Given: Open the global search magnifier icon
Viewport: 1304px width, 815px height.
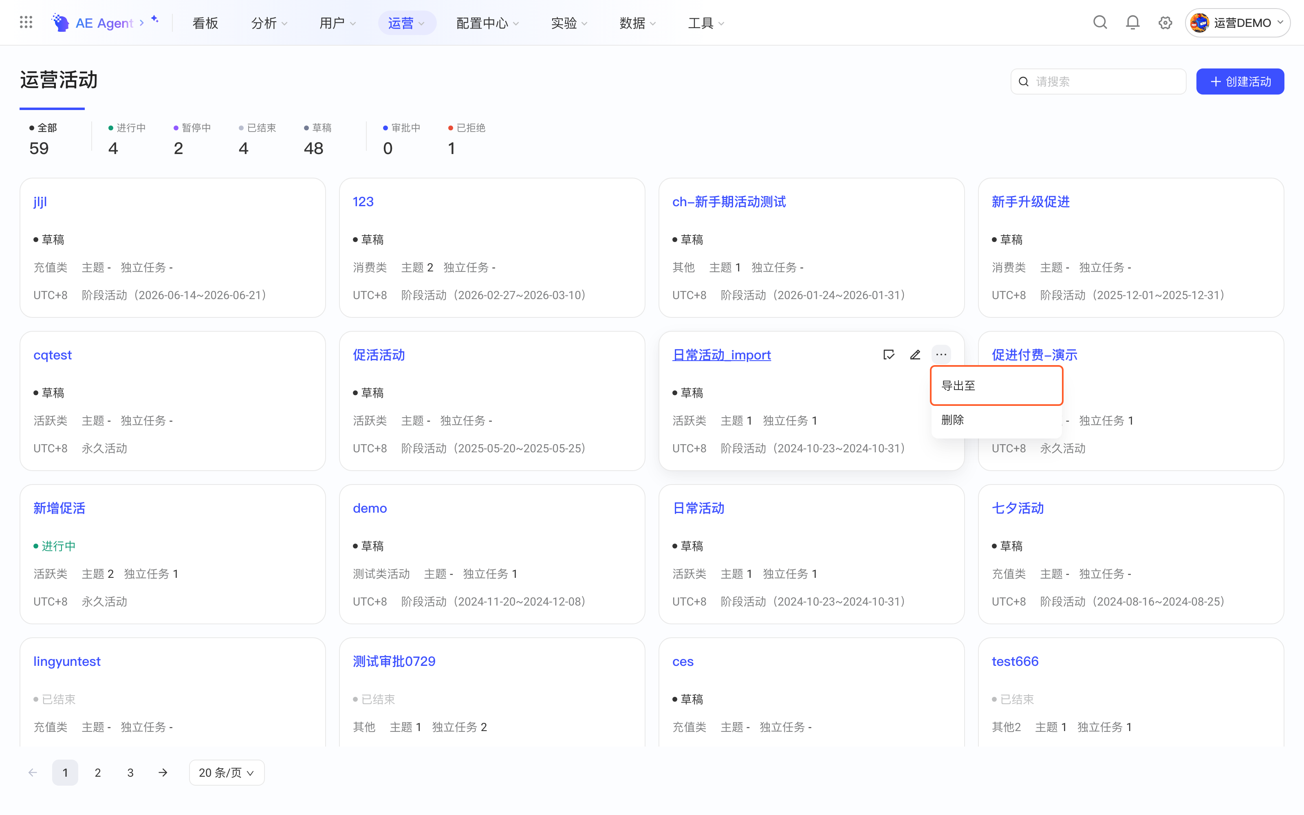Looking at the screenshot, I should click(1100, 23).
